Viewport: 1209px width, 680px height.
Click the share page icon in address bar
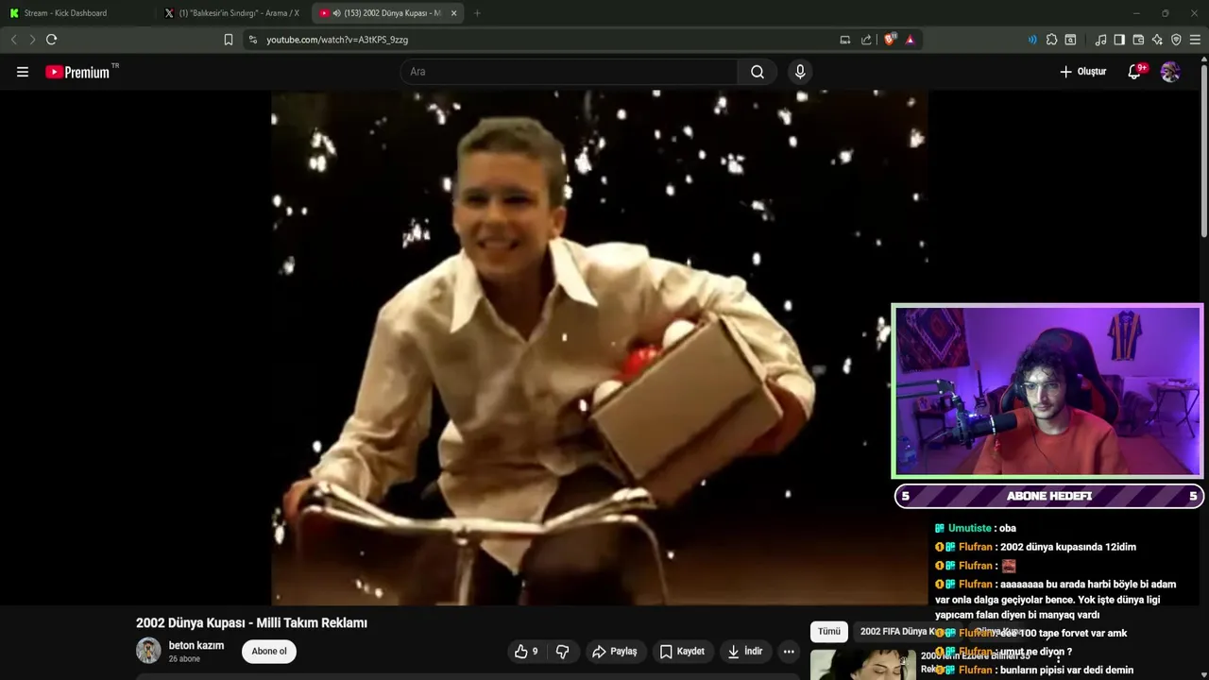pos(866,40)
